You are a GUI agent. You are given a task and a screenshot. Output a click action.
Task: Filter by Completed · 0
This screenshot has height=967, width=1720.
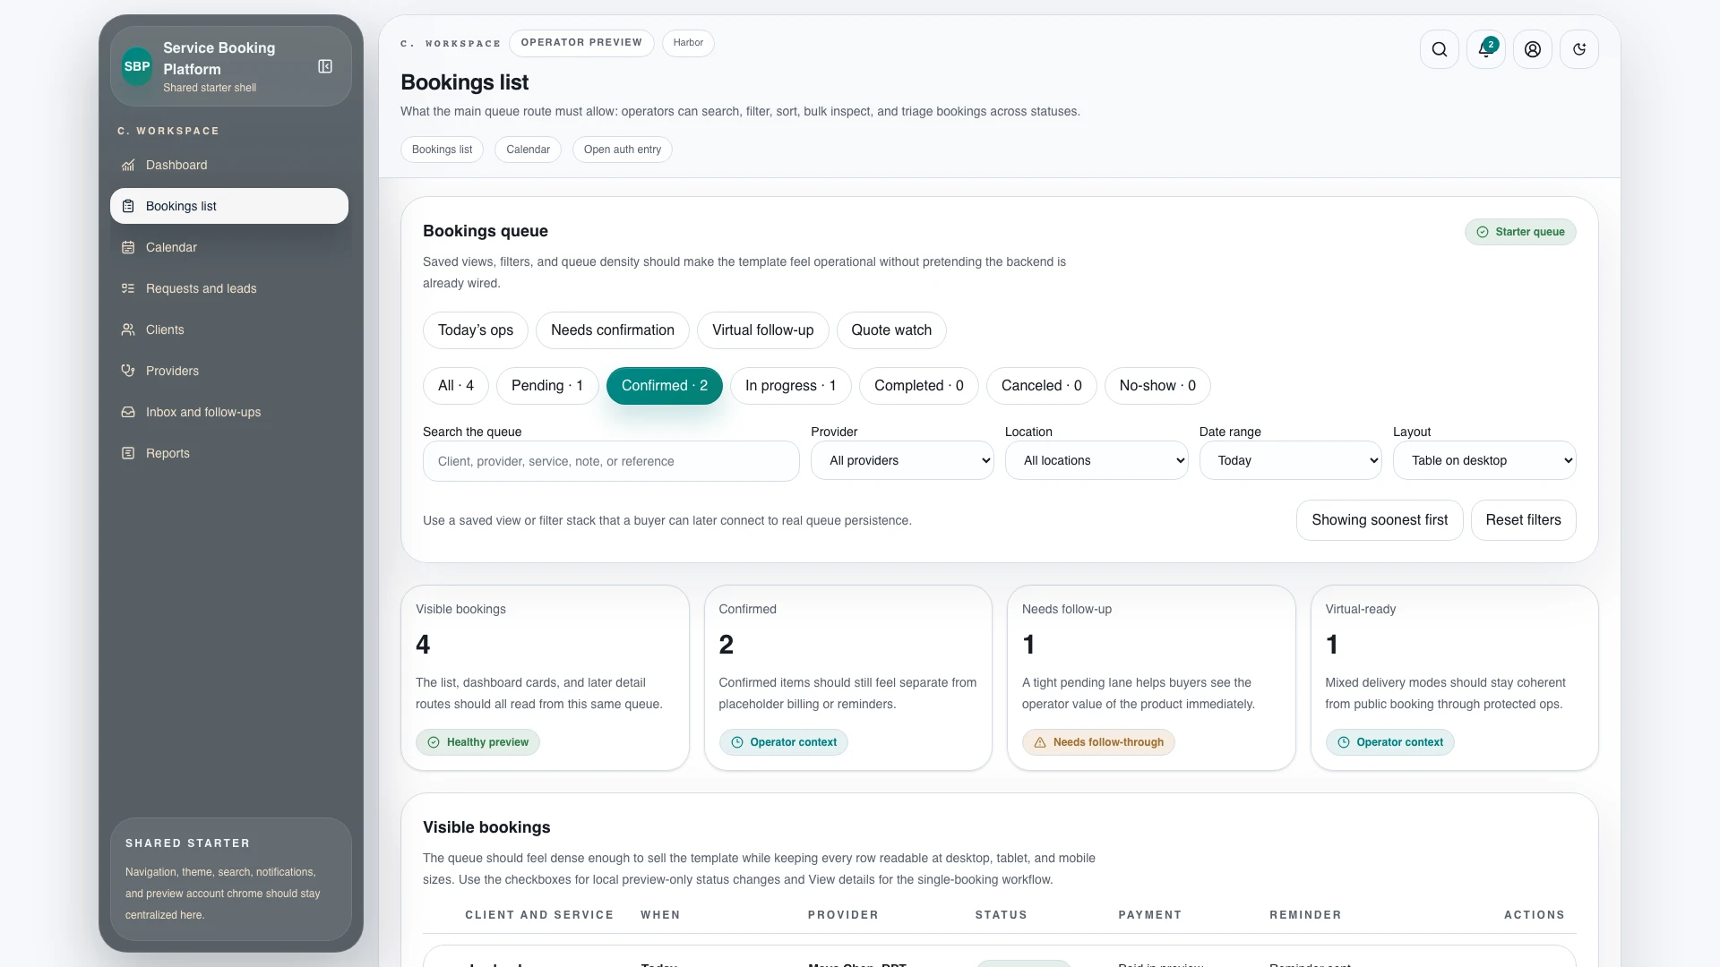(919, 386)
